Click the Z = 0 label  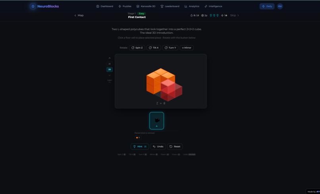click(x=161, y=103)
